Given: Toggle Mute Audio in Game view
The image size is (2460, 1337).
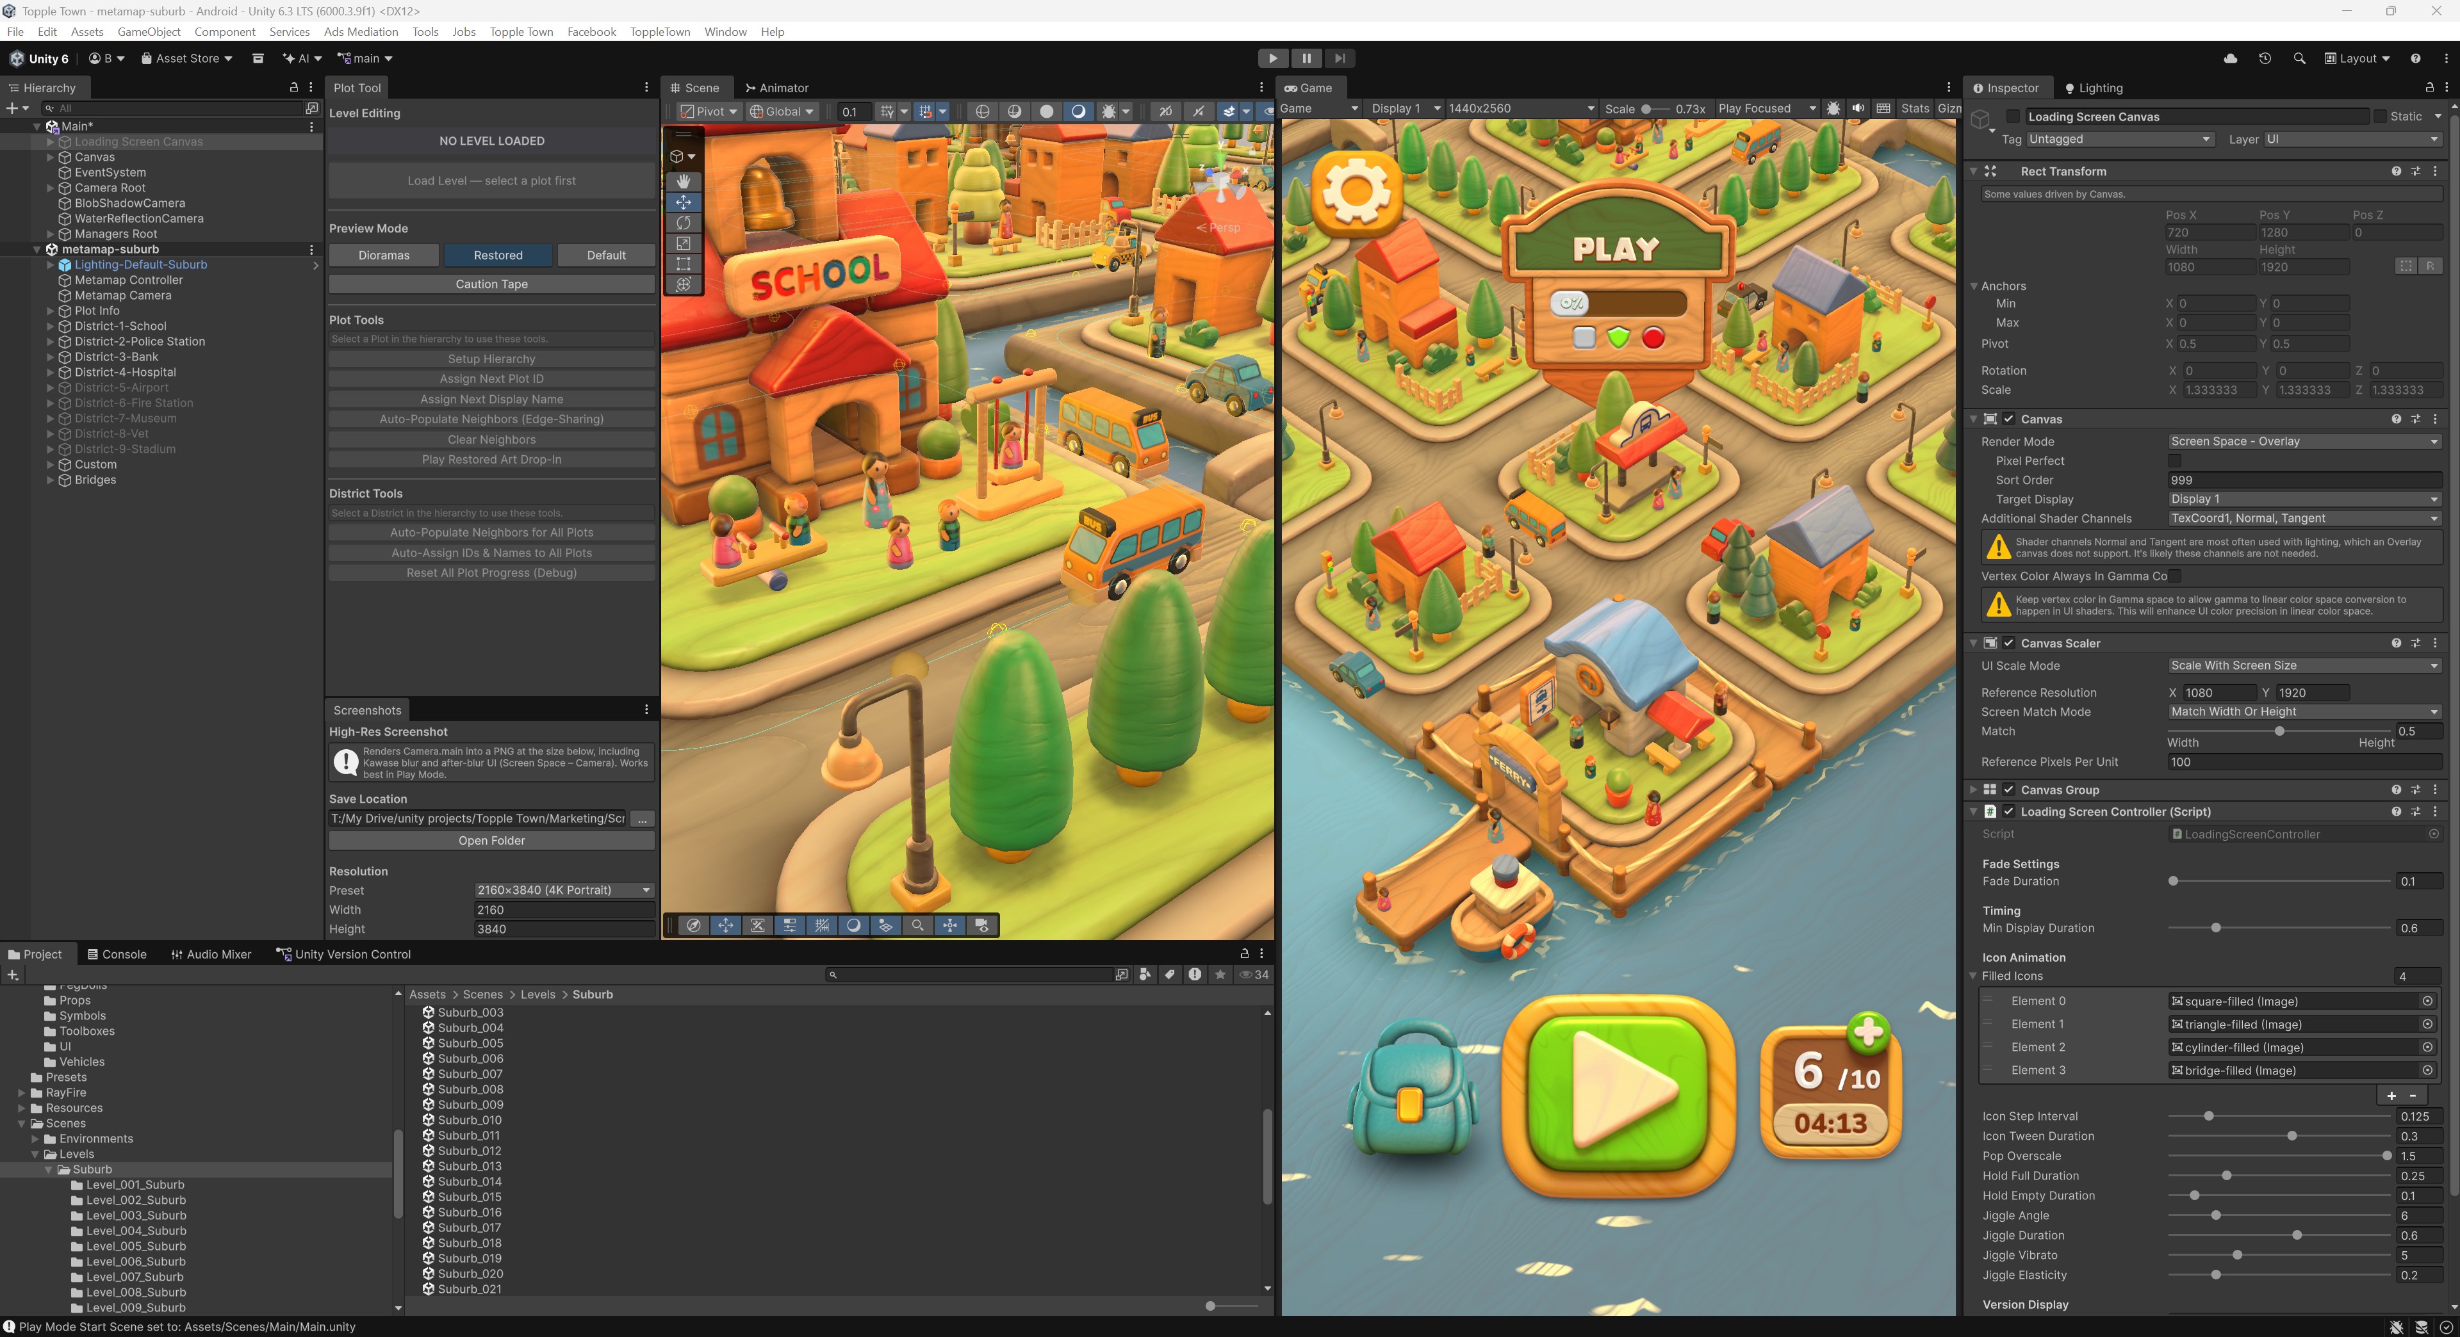Looking at the screenshot, I should point(1857,109).
